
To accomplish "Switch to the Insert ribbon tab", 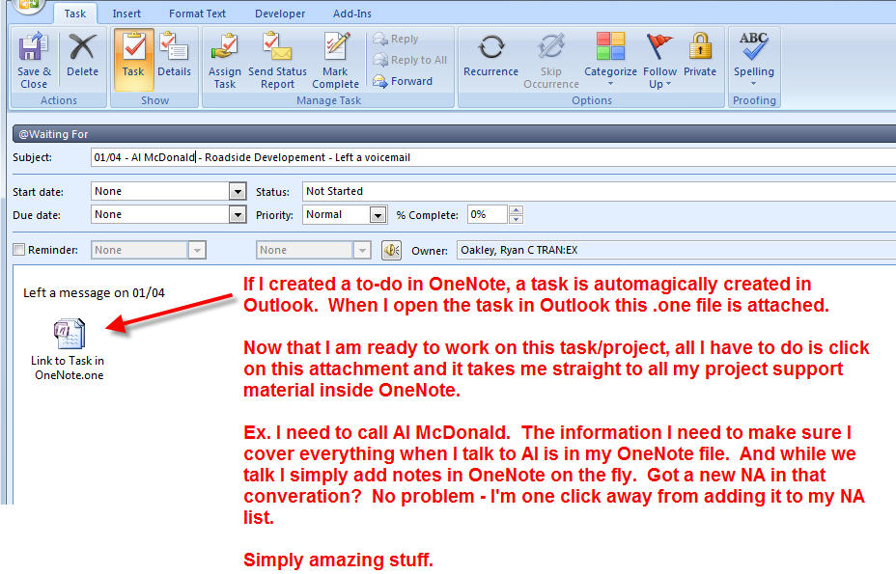I will [x=126, y=14].
